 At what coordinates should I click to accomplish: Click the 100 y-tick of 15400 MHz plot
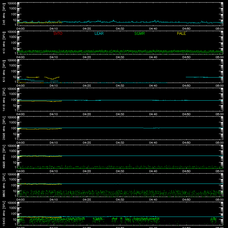[x=14, y=214]
